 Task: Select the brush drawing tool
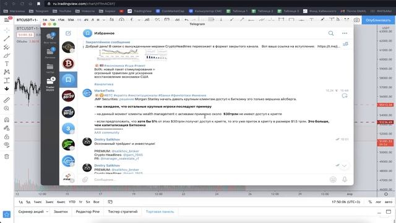point(7,55)
